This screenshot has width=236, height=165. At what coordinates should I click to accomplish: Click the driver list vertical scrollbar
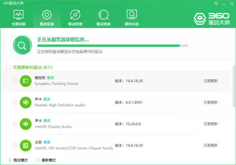[234, 86]
